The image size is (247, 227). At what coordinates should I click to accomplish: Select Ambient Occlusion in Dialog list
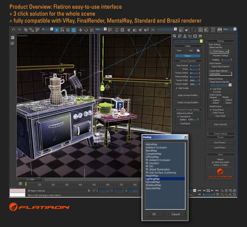tap(156, 148)
